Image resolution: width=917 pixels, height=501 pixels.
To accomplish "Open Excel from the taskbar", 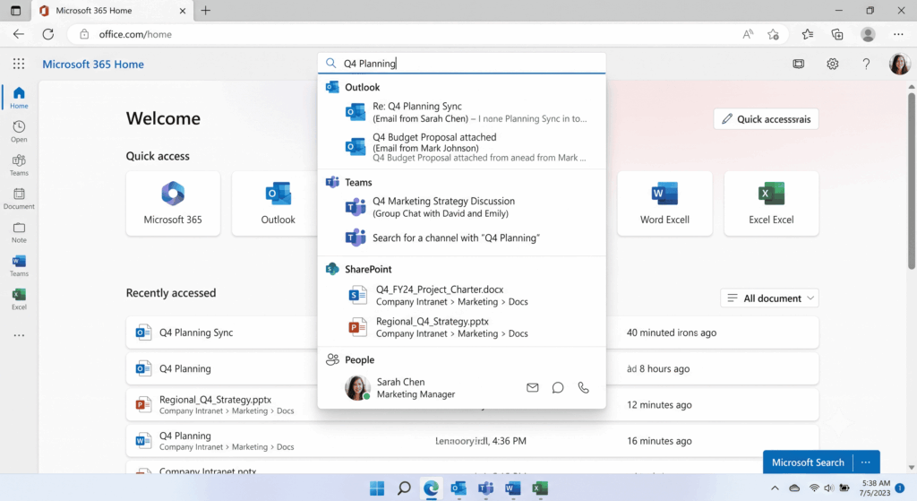I will (x=540, y=488).
